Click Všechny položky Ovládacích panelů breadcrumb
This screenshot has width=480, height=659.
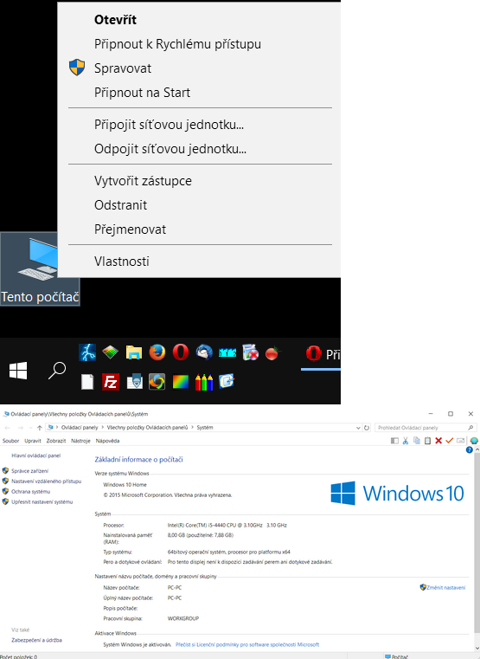(147, 428)
